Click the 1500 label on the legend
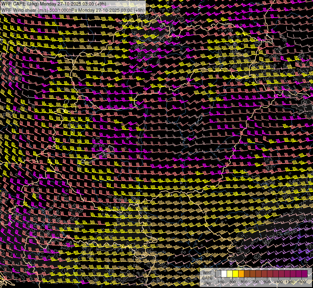The height and width of the screenshot is (288, 313). coord(301,282)
